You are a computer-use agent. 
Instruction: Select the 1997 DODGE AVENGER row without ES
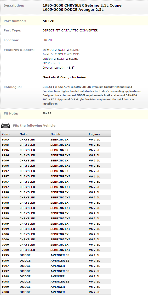coord(56,266)
